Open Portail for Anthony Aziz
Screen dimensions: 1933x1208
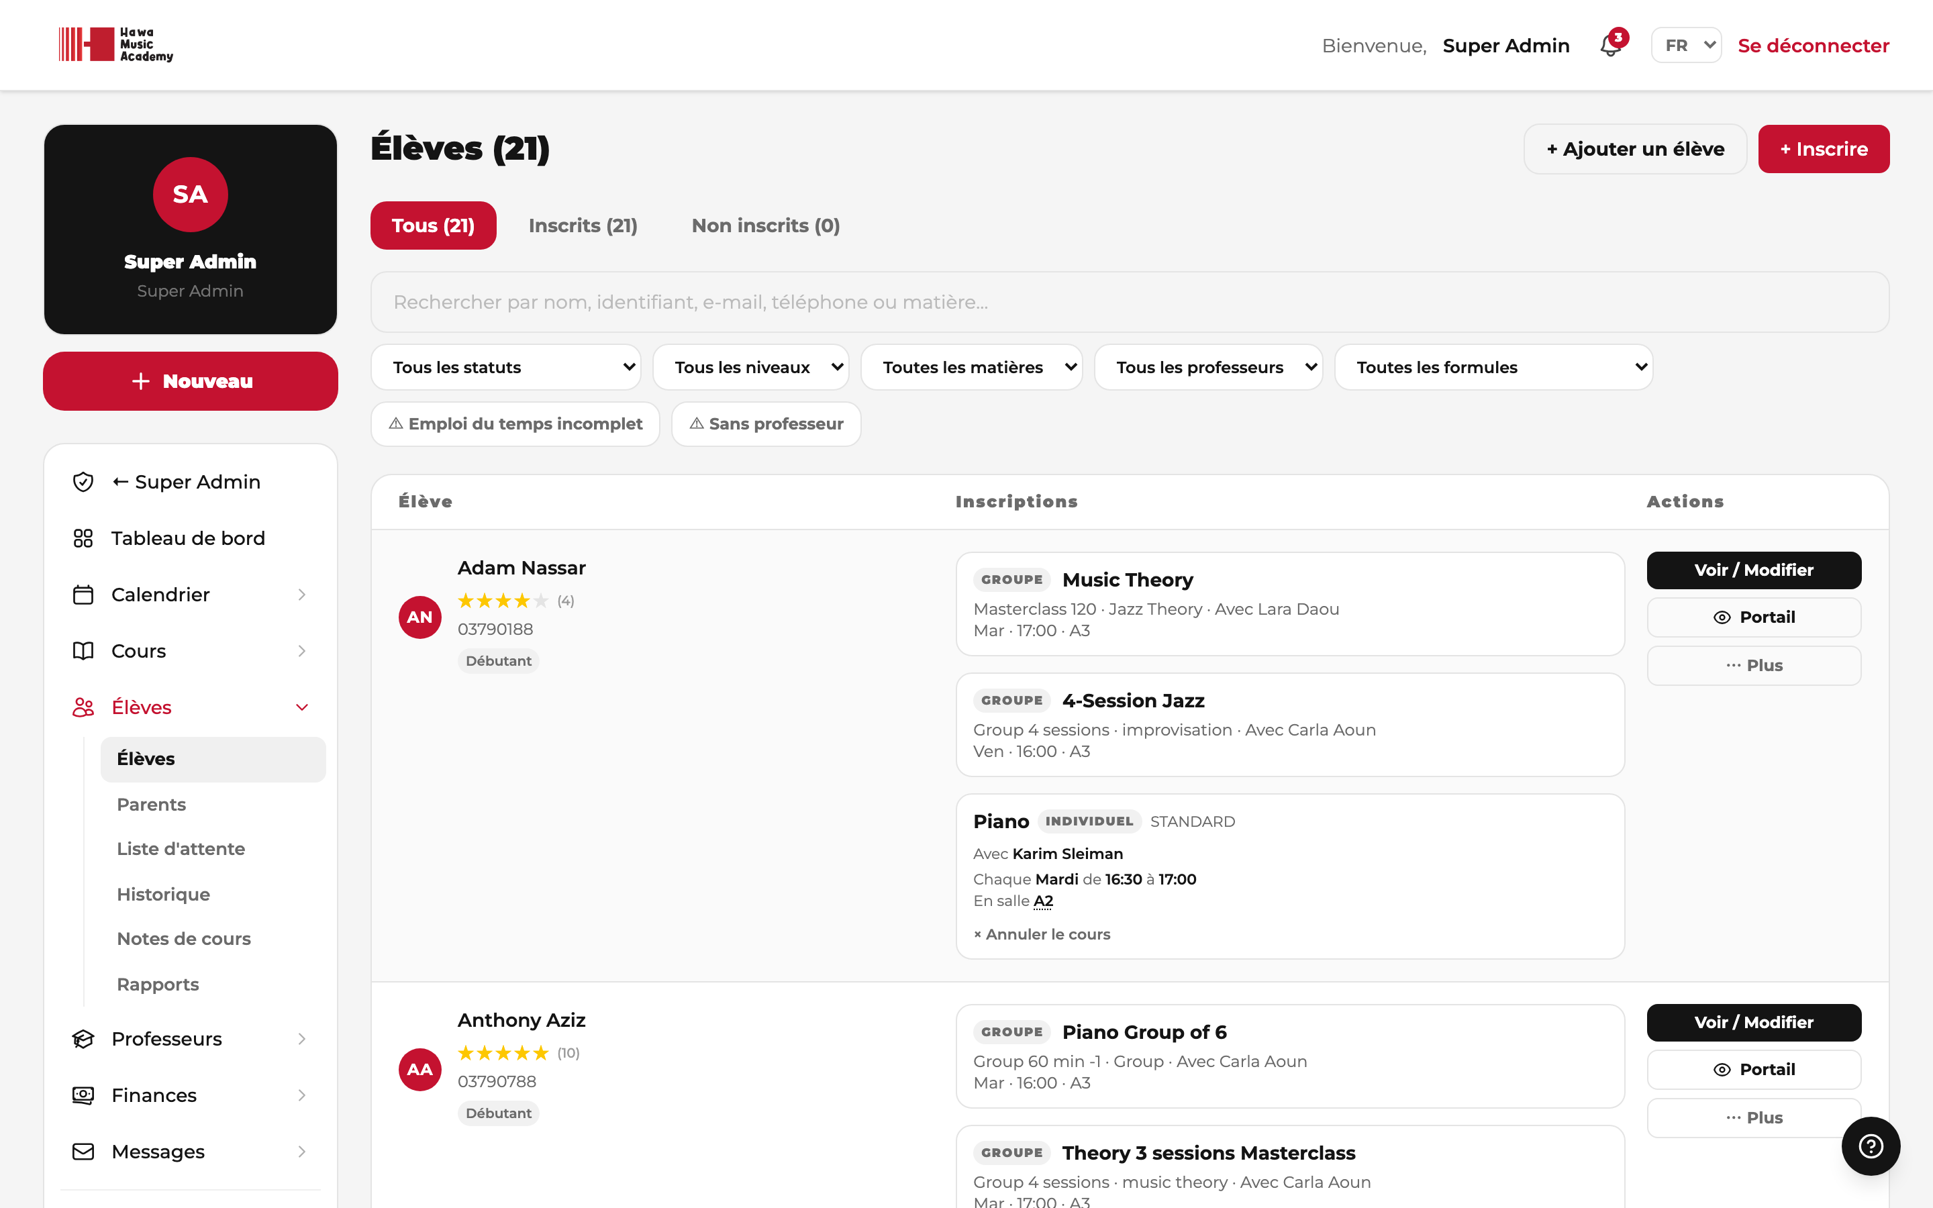click(x=1753, y=1070)
